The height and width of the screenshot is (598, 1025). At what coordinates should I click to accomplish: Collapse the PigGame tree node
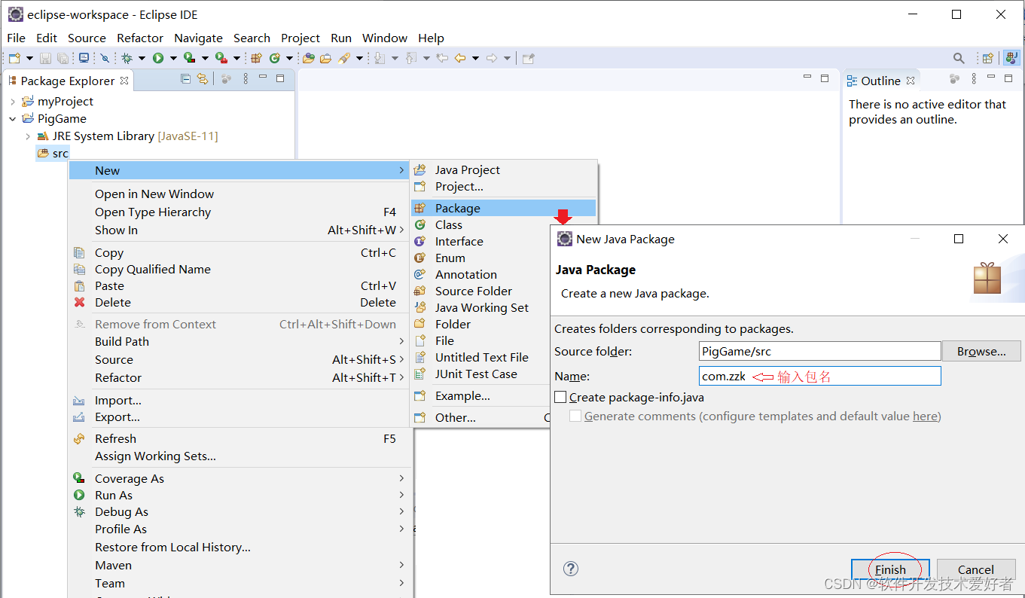pyautogui.click(x=13, y=119)
